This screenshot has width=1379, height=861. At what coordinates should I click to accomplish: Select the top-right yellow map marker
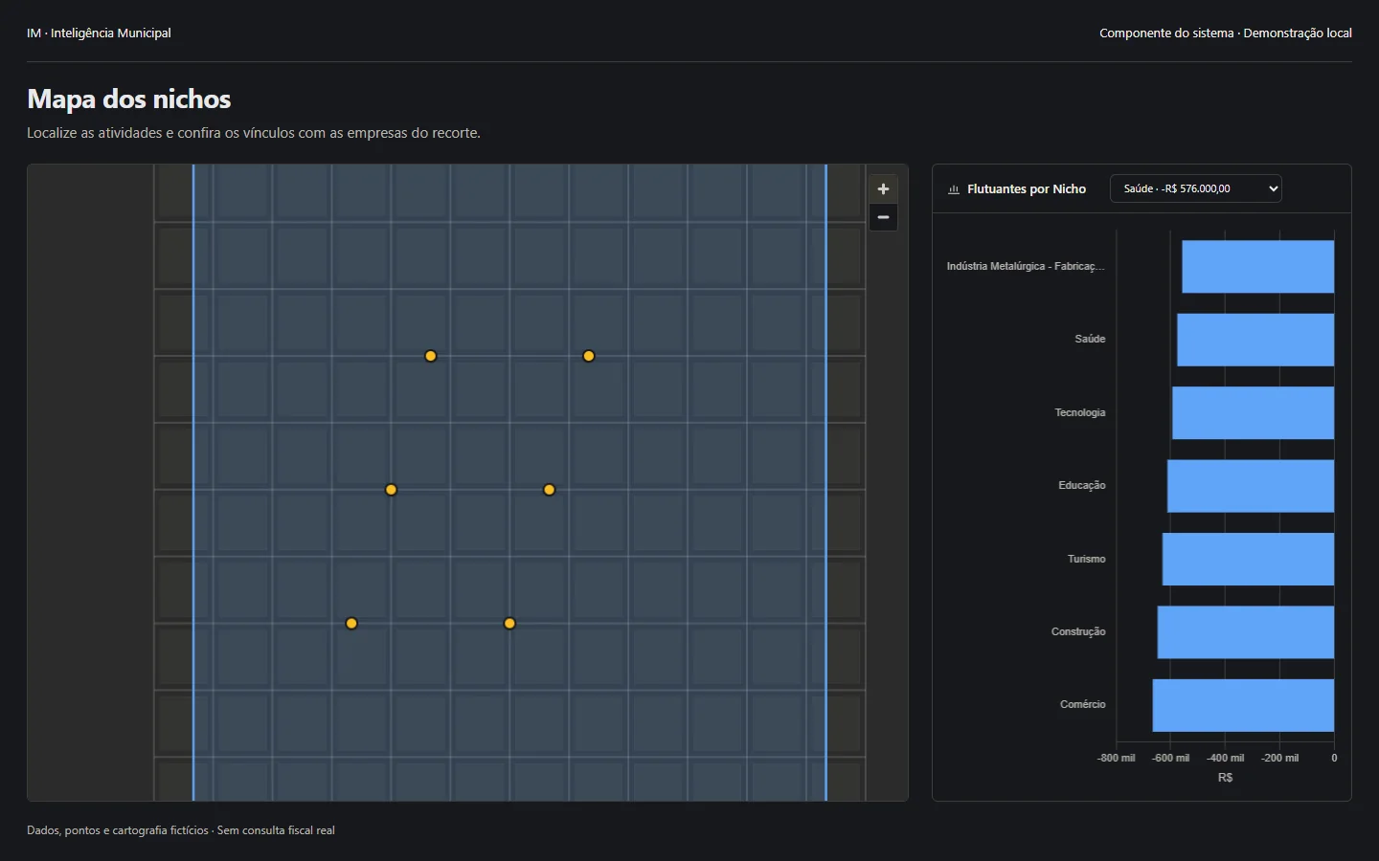[589, 356]
